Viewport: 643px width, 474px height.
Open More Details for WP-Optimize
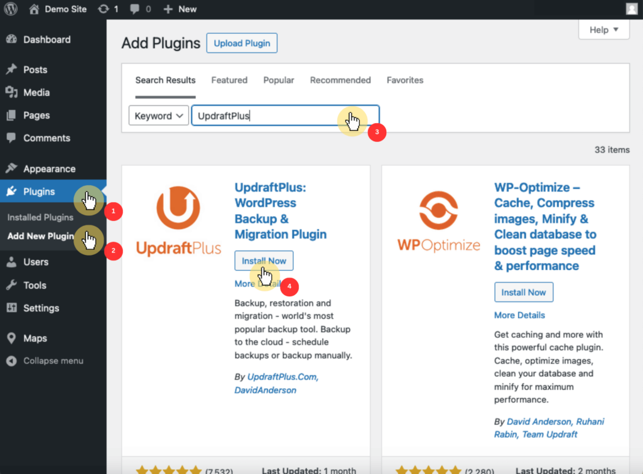pyautogui.click(x=519, y=315)
